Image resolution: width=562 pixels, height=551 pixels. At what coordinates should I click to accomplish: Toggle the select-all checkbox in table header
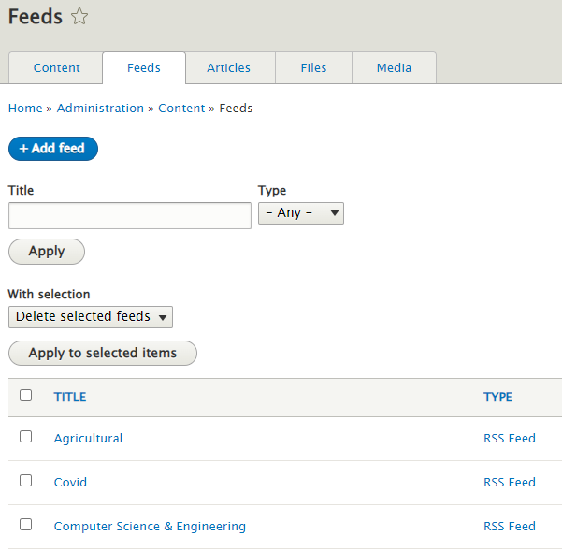point(26,396)
